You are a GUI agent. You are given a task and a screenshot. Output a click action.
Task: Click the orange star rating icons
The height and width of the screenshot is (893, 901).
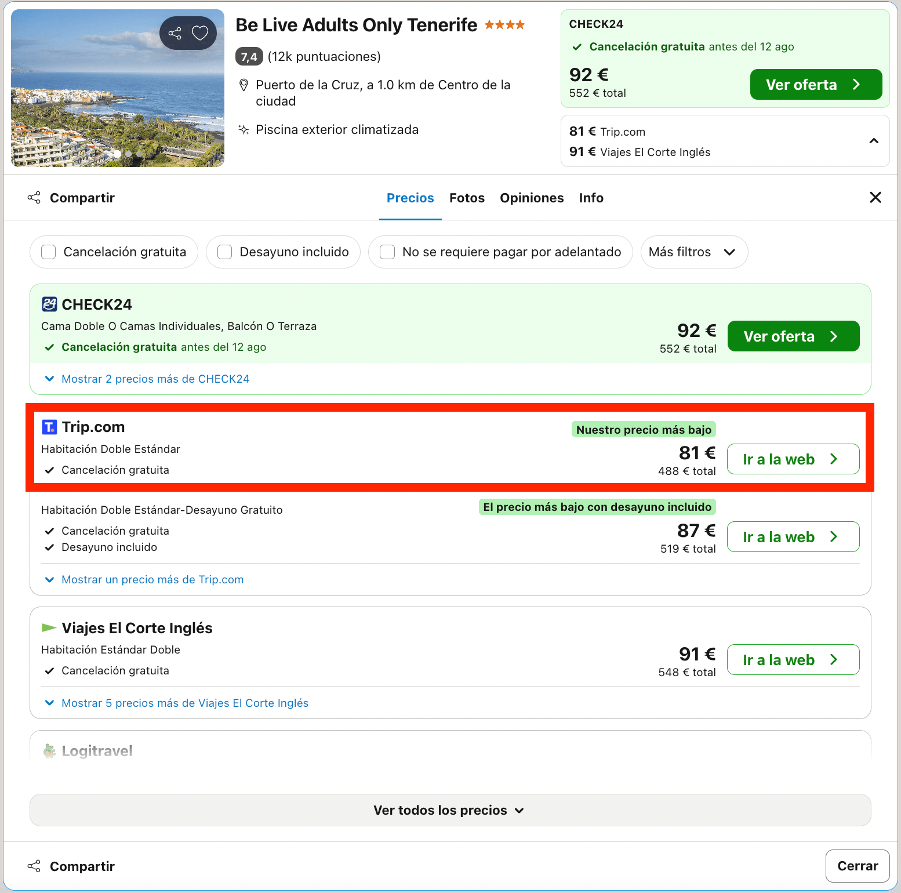[x=504, y=24]
